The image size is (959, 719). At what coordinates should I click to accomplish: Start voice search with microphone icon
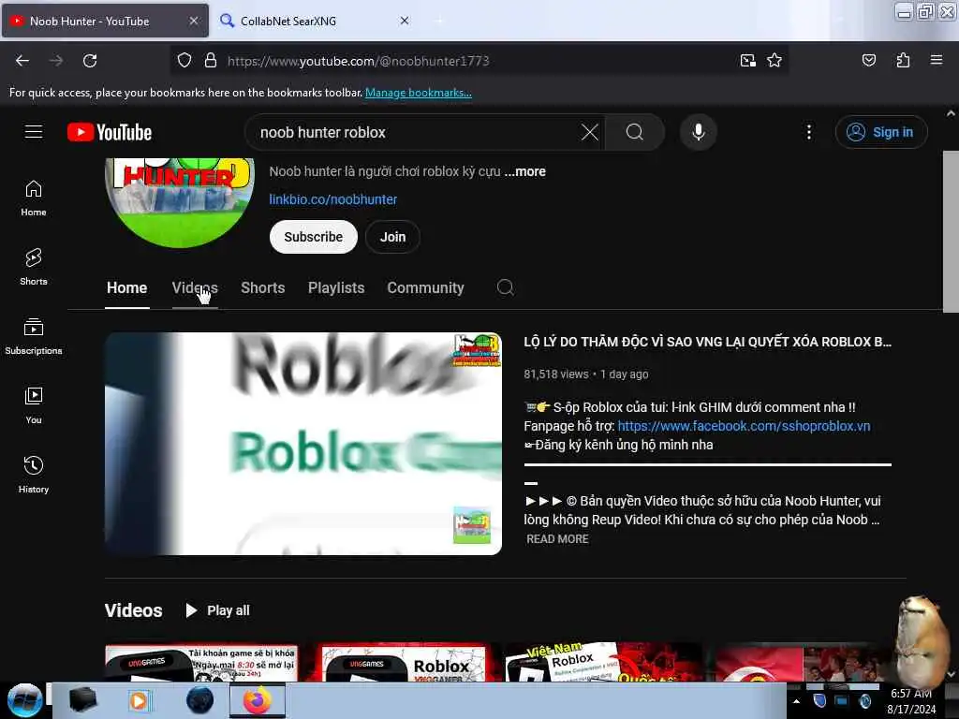coord(699,132)
